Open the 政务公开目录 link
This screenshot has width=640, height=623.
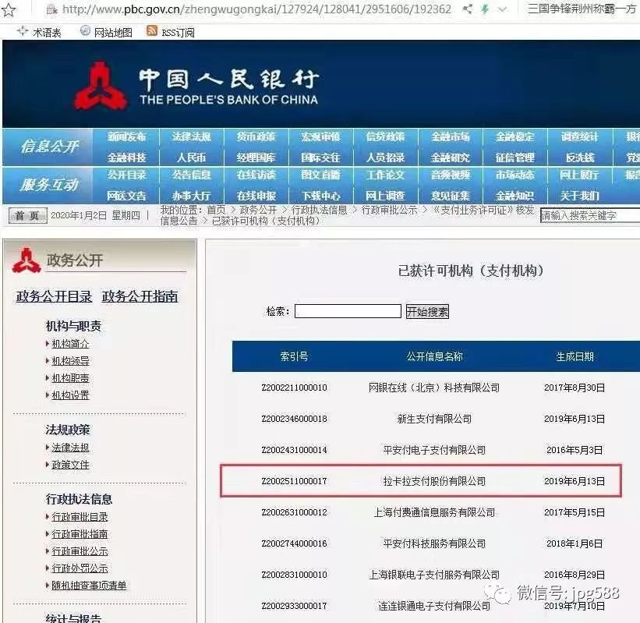[x=54, y=296]
